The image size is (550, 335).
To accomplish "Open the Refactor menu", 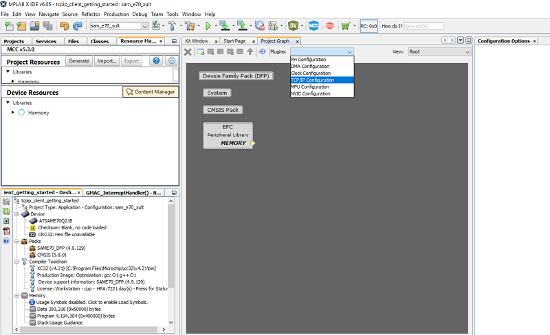I will point(91,14).
